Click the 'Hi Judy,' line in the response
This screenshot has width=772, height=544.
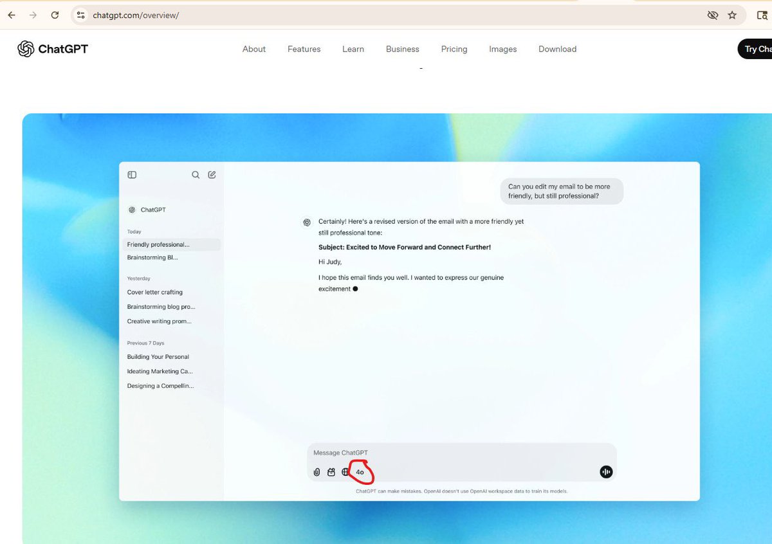pos(330,262)
